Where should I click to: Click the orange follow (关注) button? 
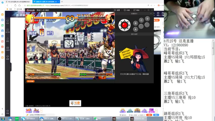(x=157, y=20)
